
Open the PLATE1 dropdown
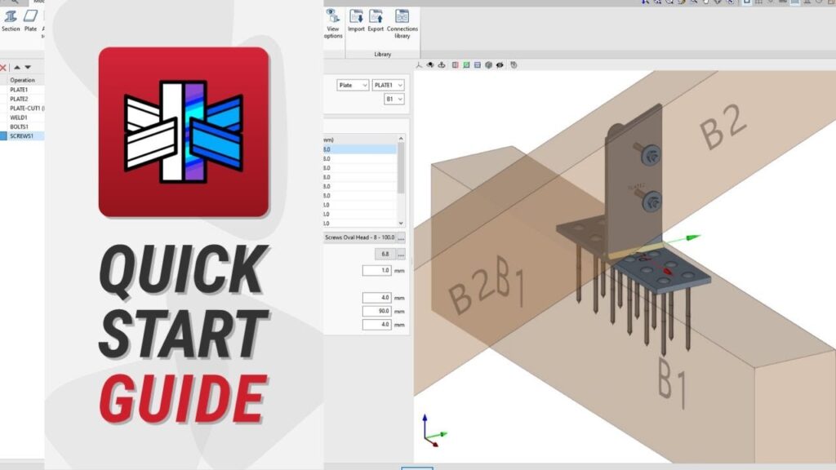tap(388, 85)
